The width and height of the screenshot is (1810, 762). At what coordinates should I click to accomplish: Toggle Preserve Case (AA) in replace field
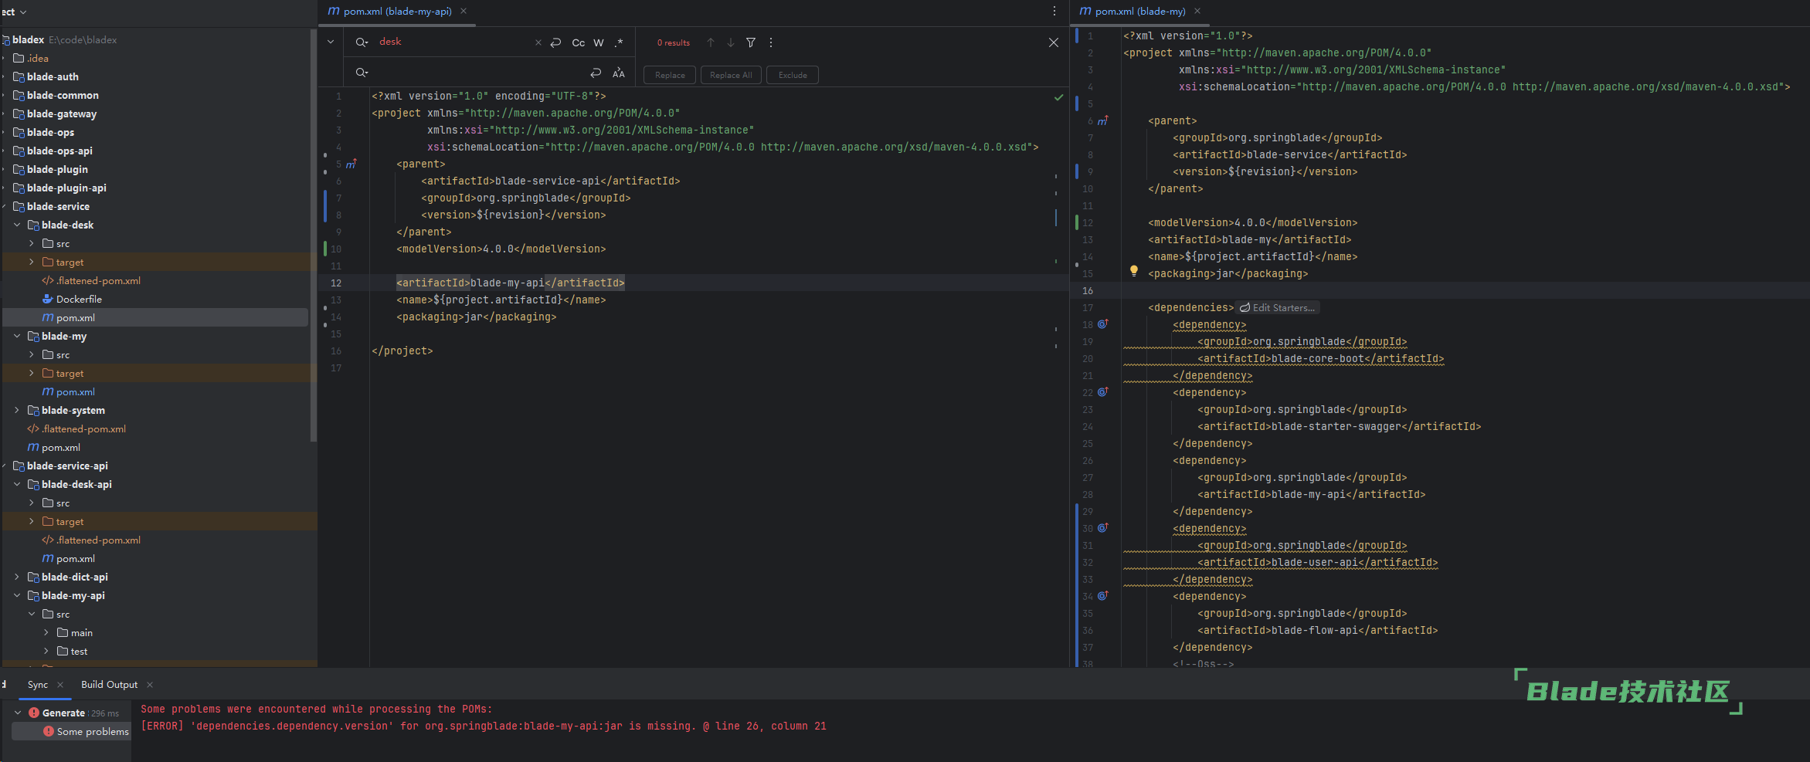[x=619, y=73]
